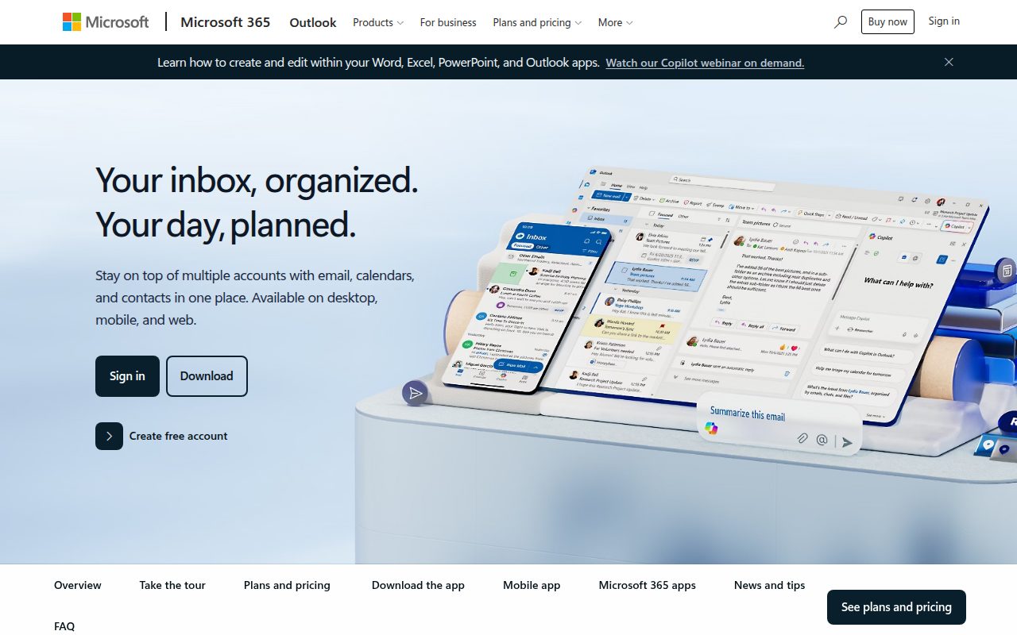
Task: Dismiss the Copilot webinar banner
Action: click(x=949, y=62)
